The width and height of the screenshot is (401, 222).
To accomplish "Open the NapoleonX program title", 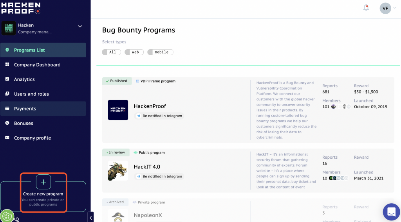I will pyautogui.click(x=148, y=215).
